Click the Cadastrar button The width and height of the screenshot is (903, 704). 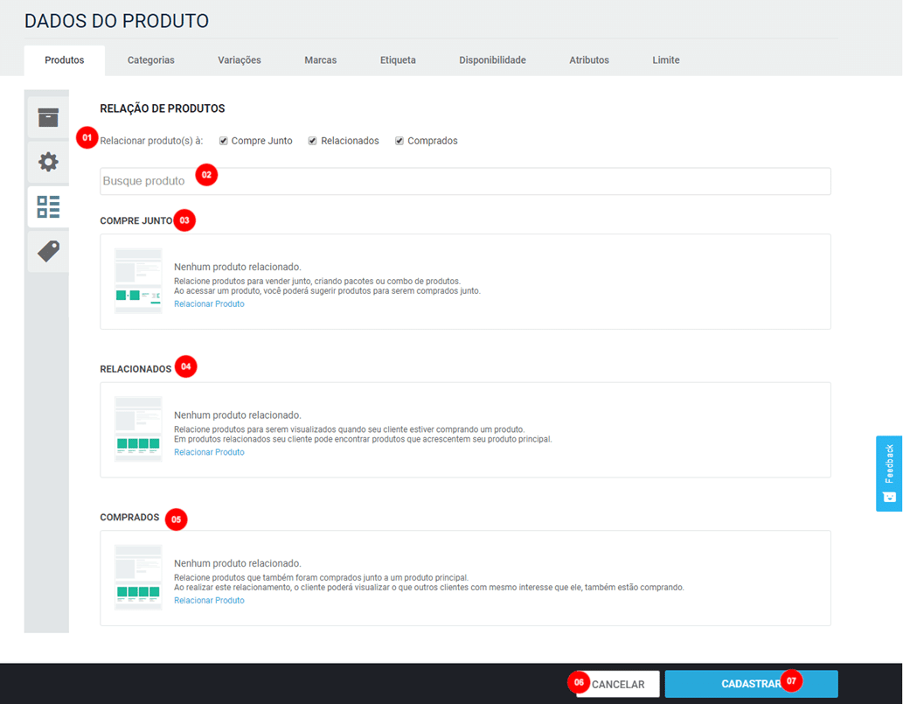coord(751,684)
